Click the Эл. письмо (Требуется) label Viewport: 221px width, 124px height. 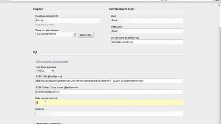click(125, 38)
